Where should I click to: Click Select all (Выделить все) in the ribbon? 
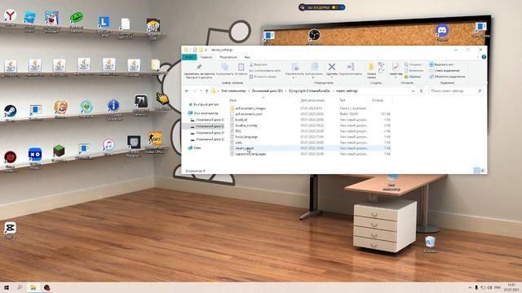point(441,64)
